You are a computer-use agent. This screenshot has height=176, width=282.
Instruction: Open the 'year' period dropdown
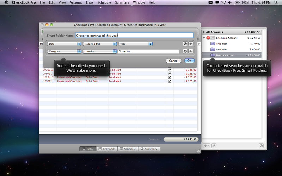pos(135,44)
